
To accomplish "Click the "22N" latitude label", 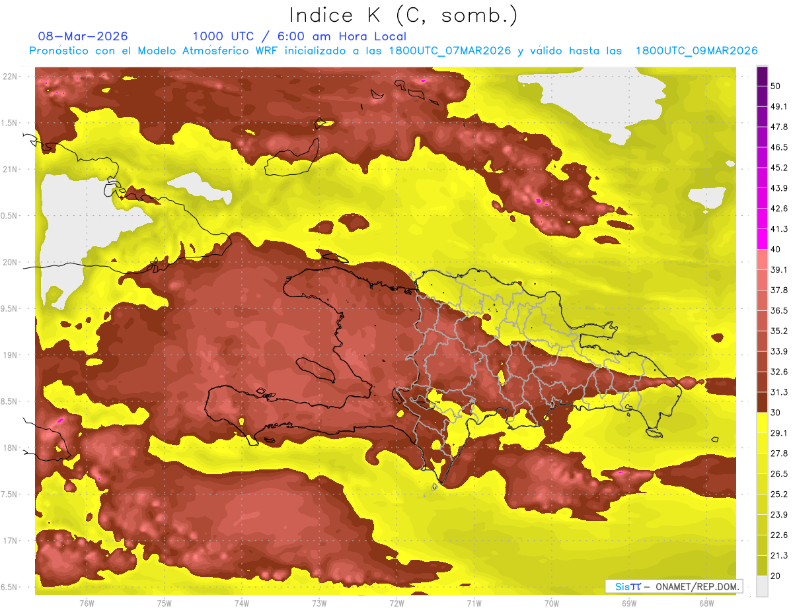I will point(10,77).
